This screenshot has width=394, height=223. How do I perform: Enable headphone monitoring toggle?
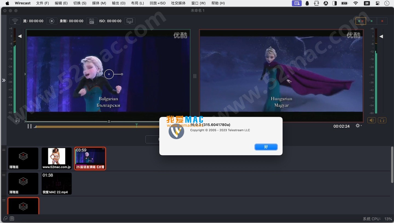click(382, 120)
